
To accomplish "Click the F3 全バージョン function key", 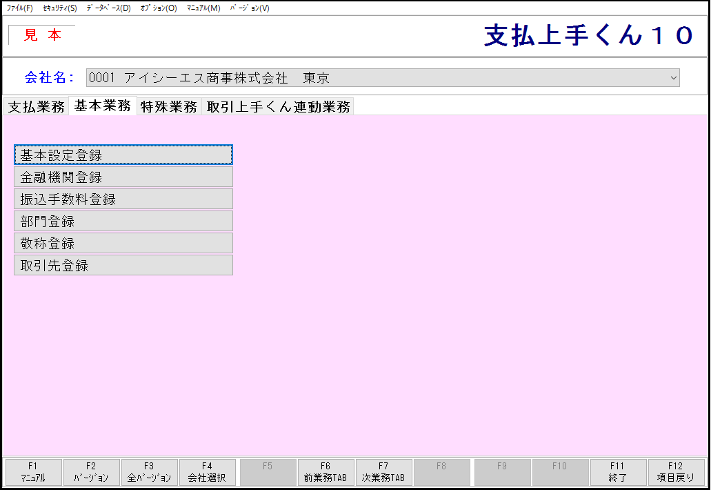I will pos(149,472).
